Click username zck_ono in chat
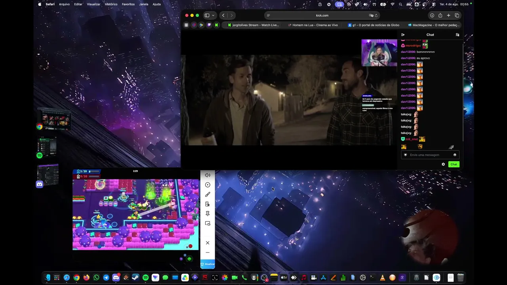The width and height of the screenshot is (507, 285). [x=411, y=139]
